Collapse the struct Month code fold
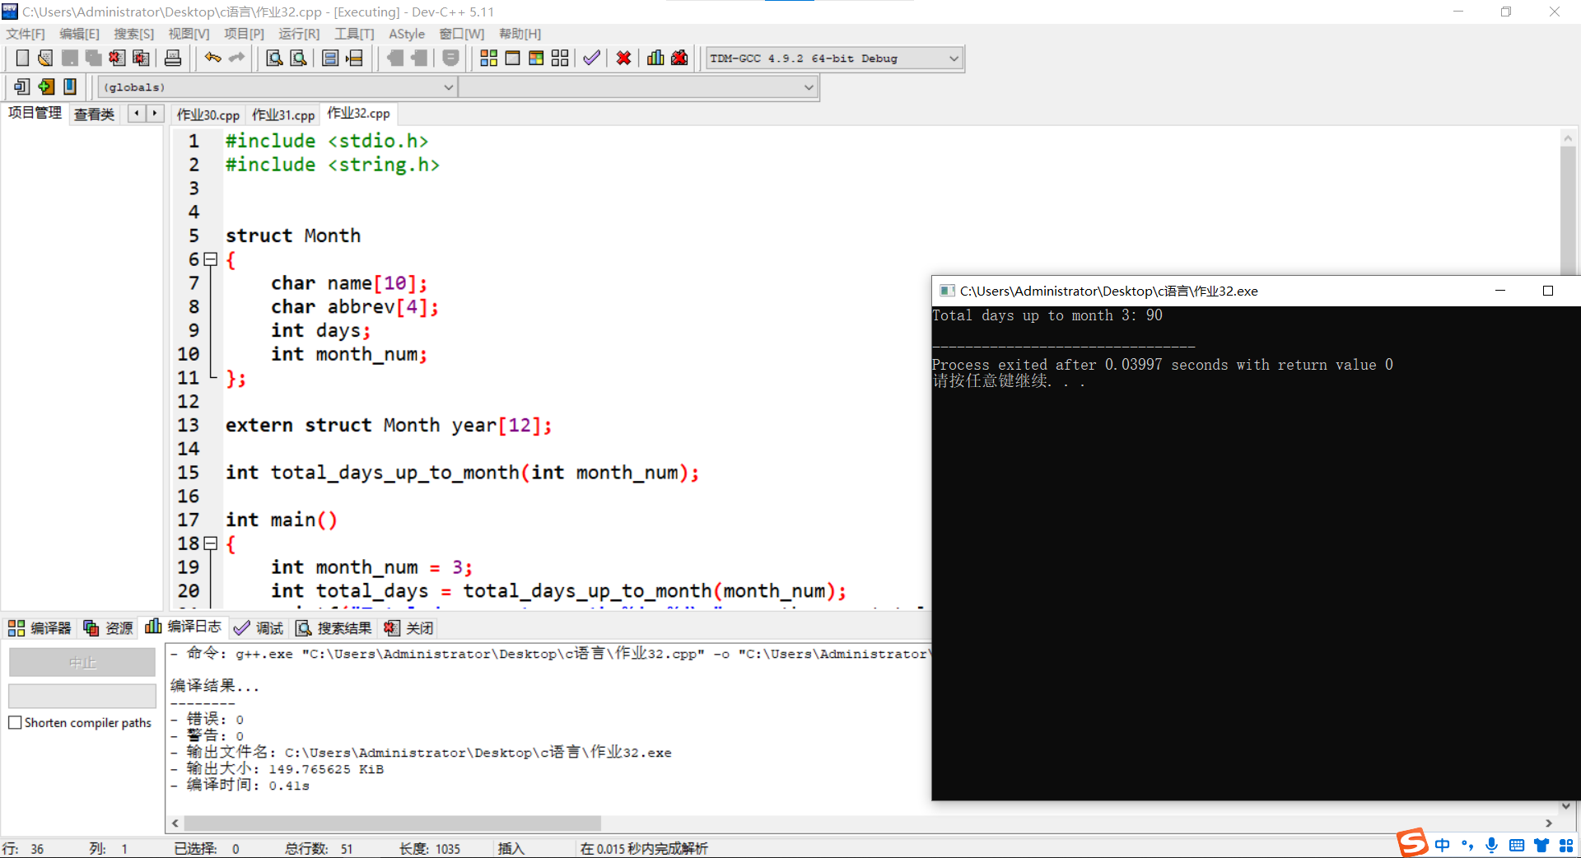This screenshot has height=858, width=1581. click(x=211, y=259)
